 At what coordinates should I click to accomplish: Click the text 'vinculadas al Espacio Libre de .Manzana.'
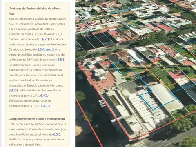36,85
